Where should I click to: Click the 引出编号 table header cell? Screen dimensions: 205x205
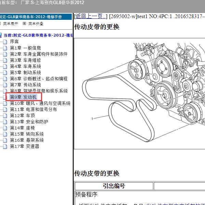point(114,186)
